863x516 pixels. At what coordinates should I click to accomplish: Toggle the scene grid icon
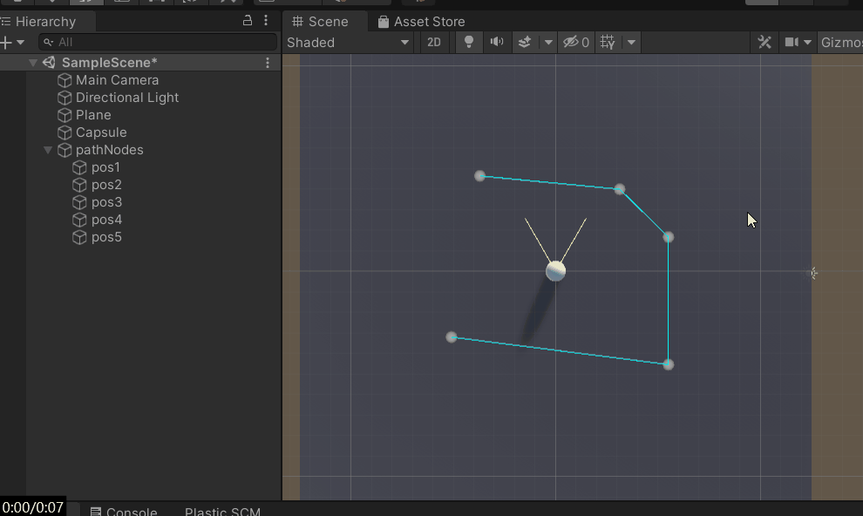point(608,43)
